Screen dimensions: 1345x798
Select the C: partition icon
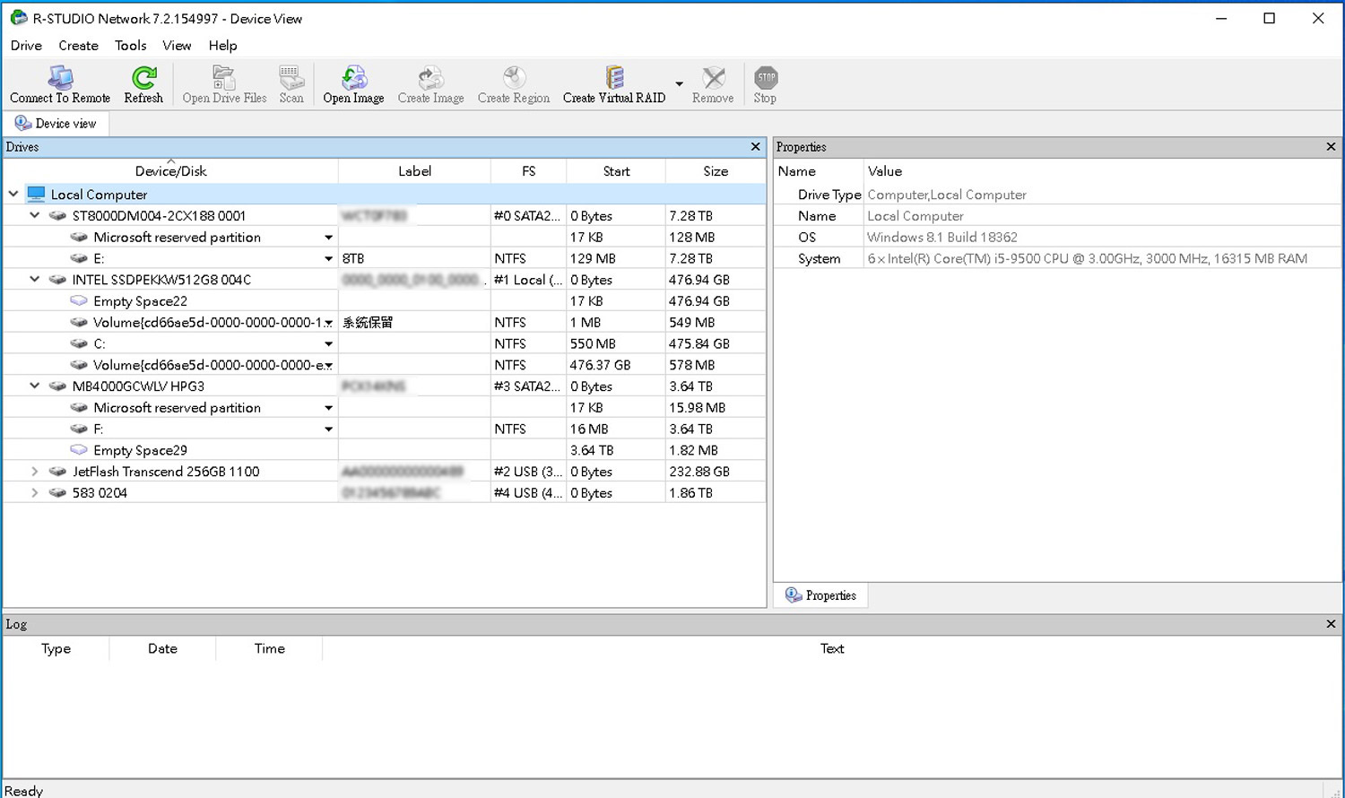click(79, 343)
